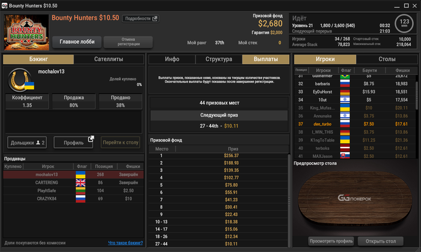Click the GG app icon in title bar
This screenshot has width=421, height=252.
(4, 5)
